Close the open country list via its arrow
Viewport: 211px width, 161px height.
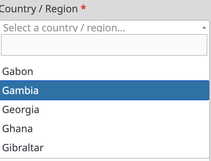coord(204,27)
